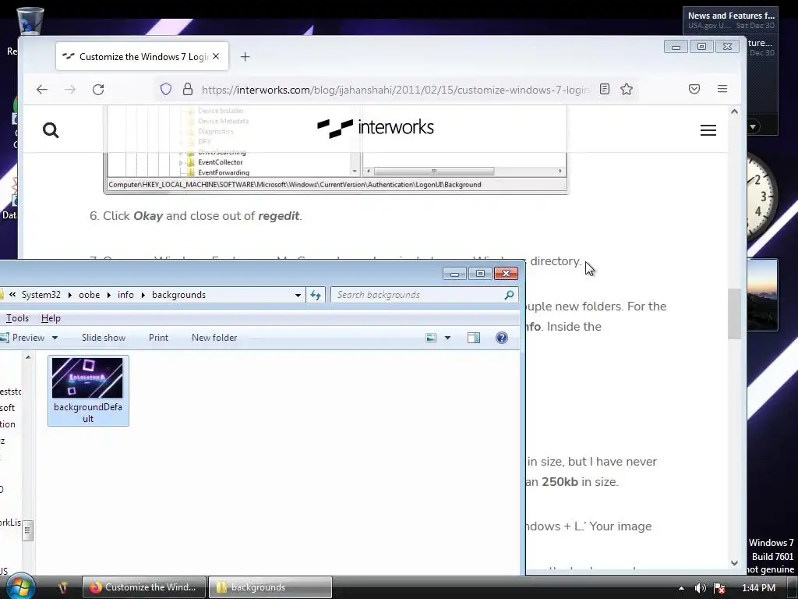Click the padlock site info icon
Image resolution: width=798 pixels, height=599 pixels.
coord(188,90)
